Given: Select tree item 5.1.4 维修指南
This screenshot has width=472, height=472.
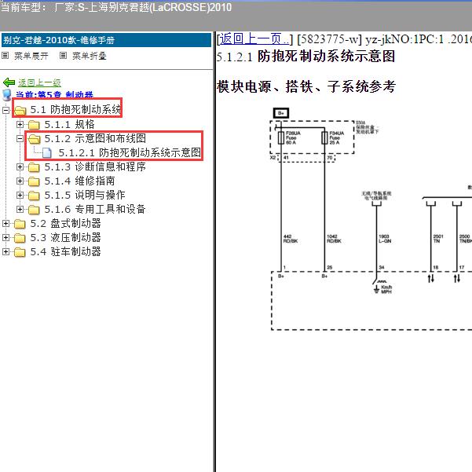Looking at the screenshot, I should point(79,181).
